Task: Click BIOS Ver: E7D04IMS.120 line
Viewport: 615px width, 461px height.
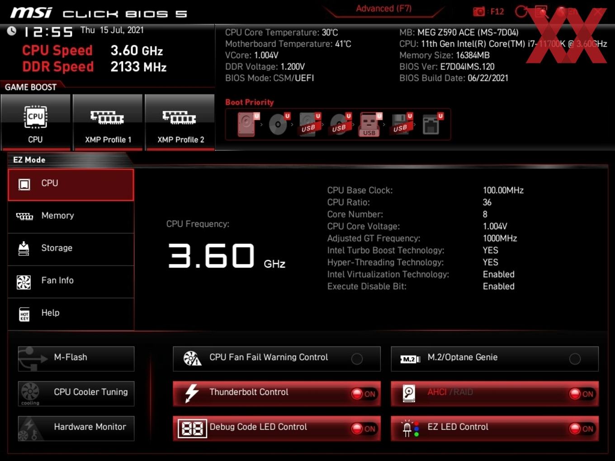Action: 447,66
